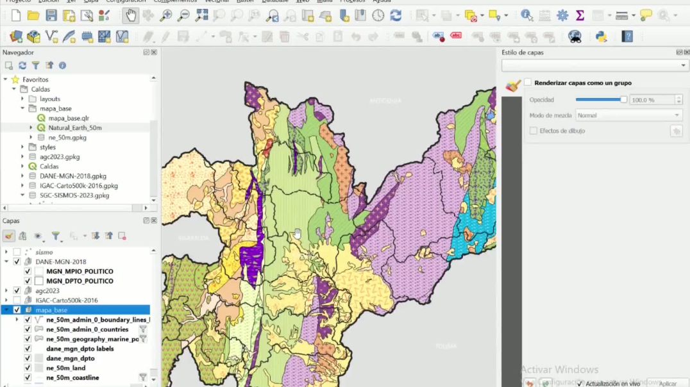Open the Statistical Summary panel via sigma icon

pyautogui.click(x=579, y=15)
